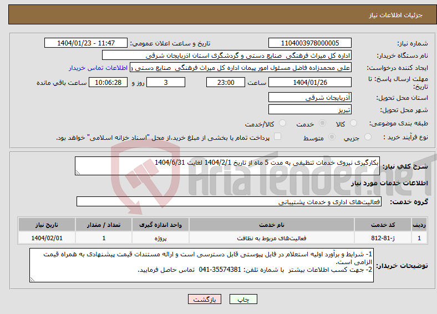Click the request creator name field
The width and height of the screenshot is (437, 314).
click(x=241, y=68)
